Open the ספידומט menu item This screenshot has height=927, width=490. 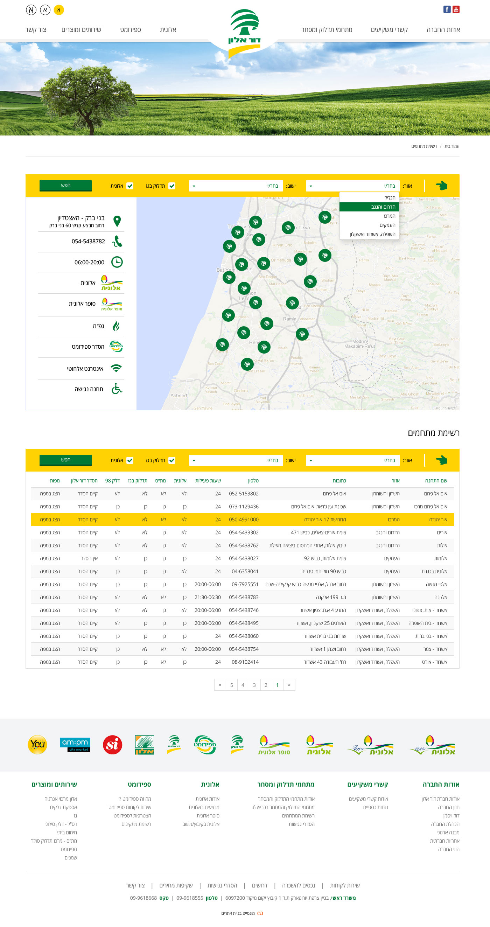130,30
